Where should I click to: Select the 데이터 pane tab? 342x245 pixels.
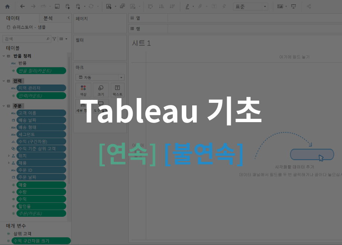coord(13,18)
